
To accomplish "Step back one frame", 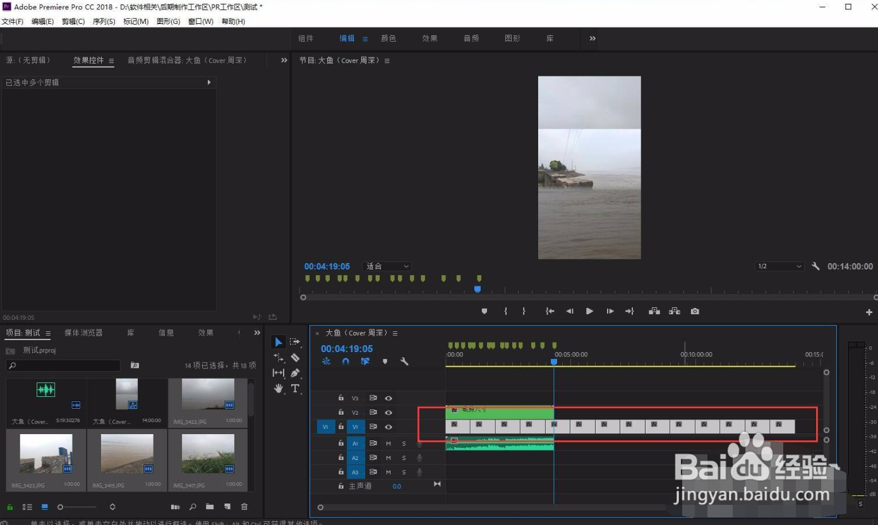I will 570,311.
